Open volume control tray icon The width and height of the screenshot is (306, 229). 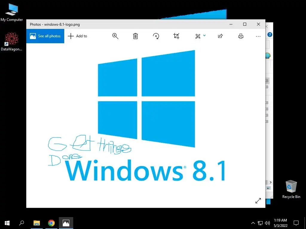click(267, 223)
